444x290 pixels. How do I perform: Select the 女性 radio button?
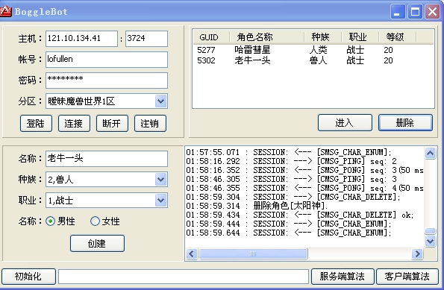(95, 221)
